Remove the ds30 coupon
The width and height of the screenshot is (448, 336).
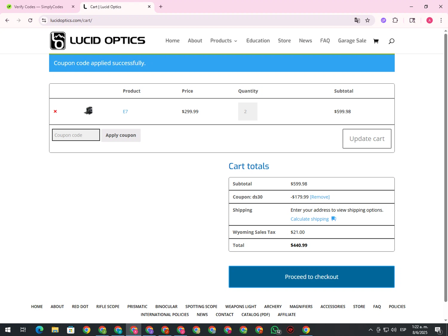point(320,197)
